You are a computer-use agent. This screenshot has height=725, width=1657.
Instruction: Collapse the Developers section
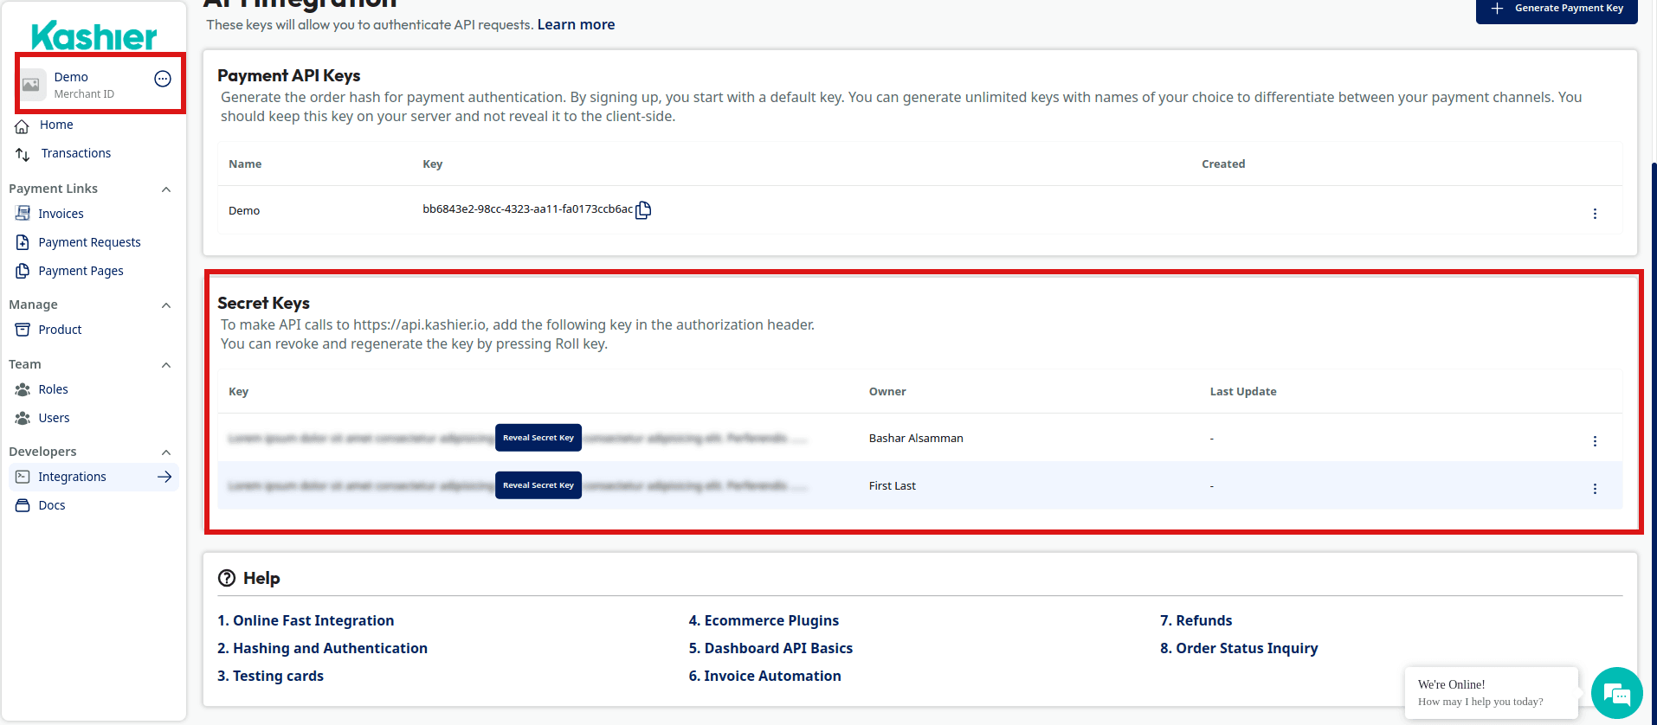pos(166,452)
